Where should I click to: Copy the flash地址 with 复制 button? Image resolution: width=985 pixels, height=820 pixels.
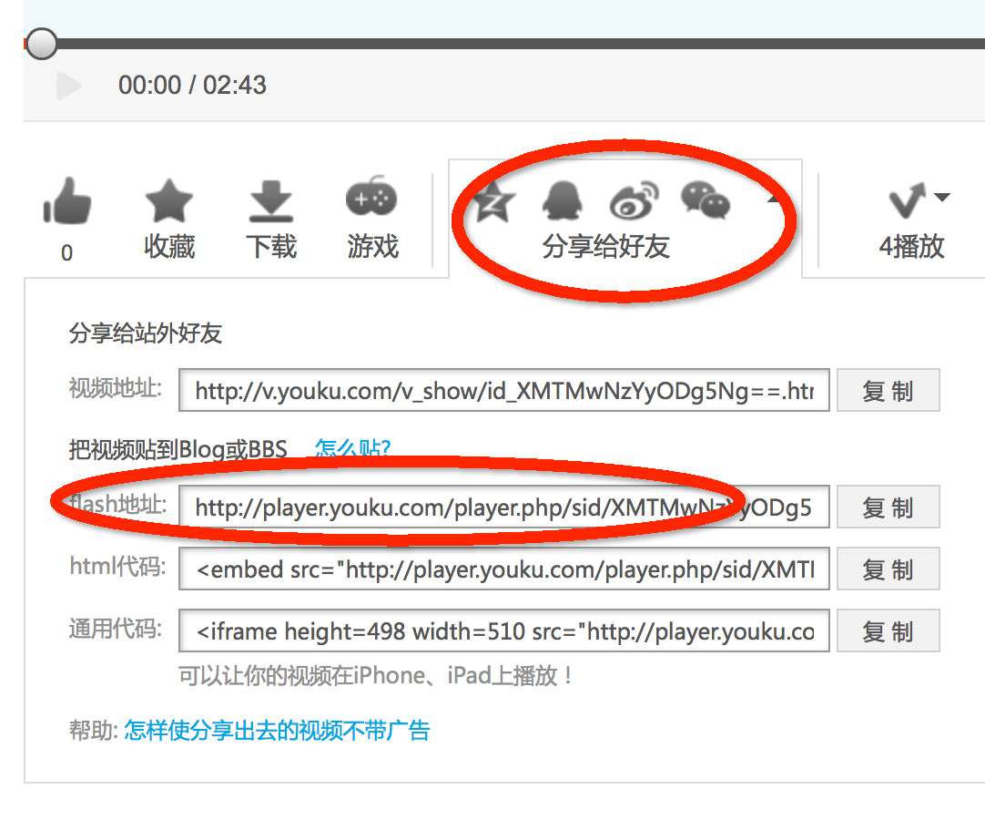click(888, 507)
